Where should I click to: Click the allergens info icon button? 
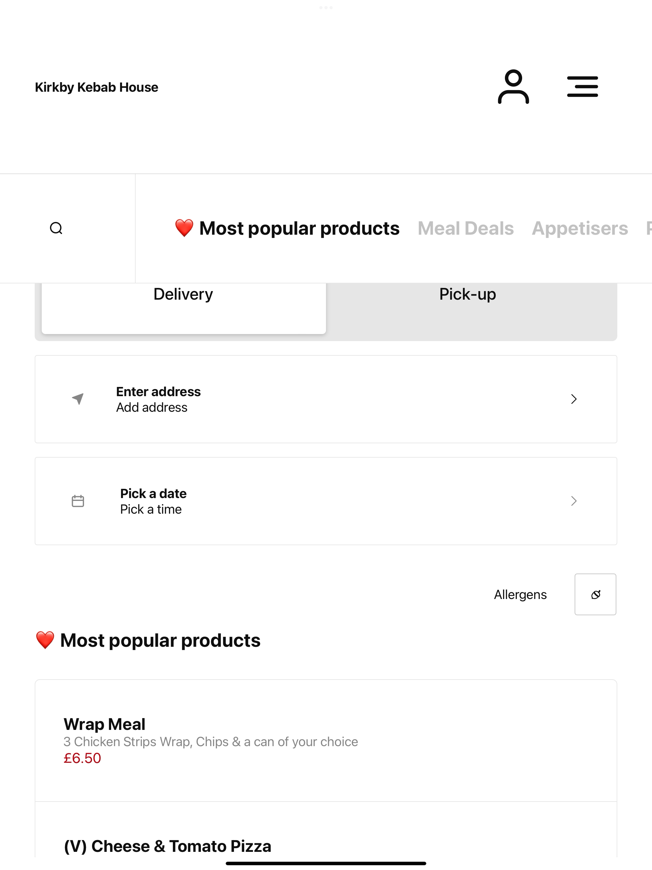point(595,594)
